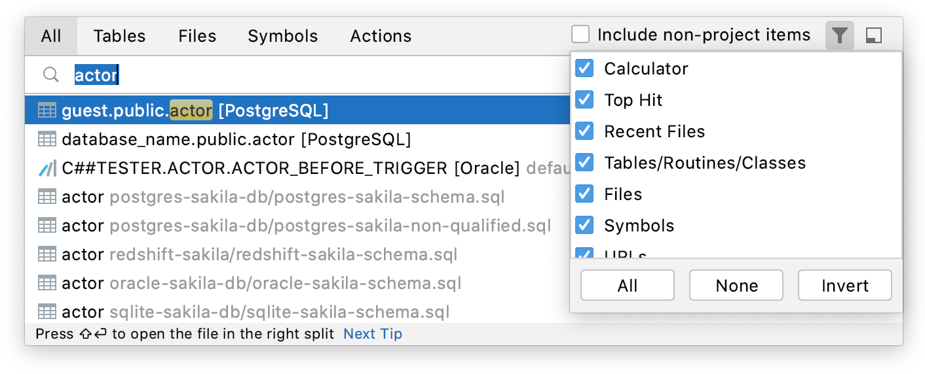Click the search magnifier icon

click(51, 75)
